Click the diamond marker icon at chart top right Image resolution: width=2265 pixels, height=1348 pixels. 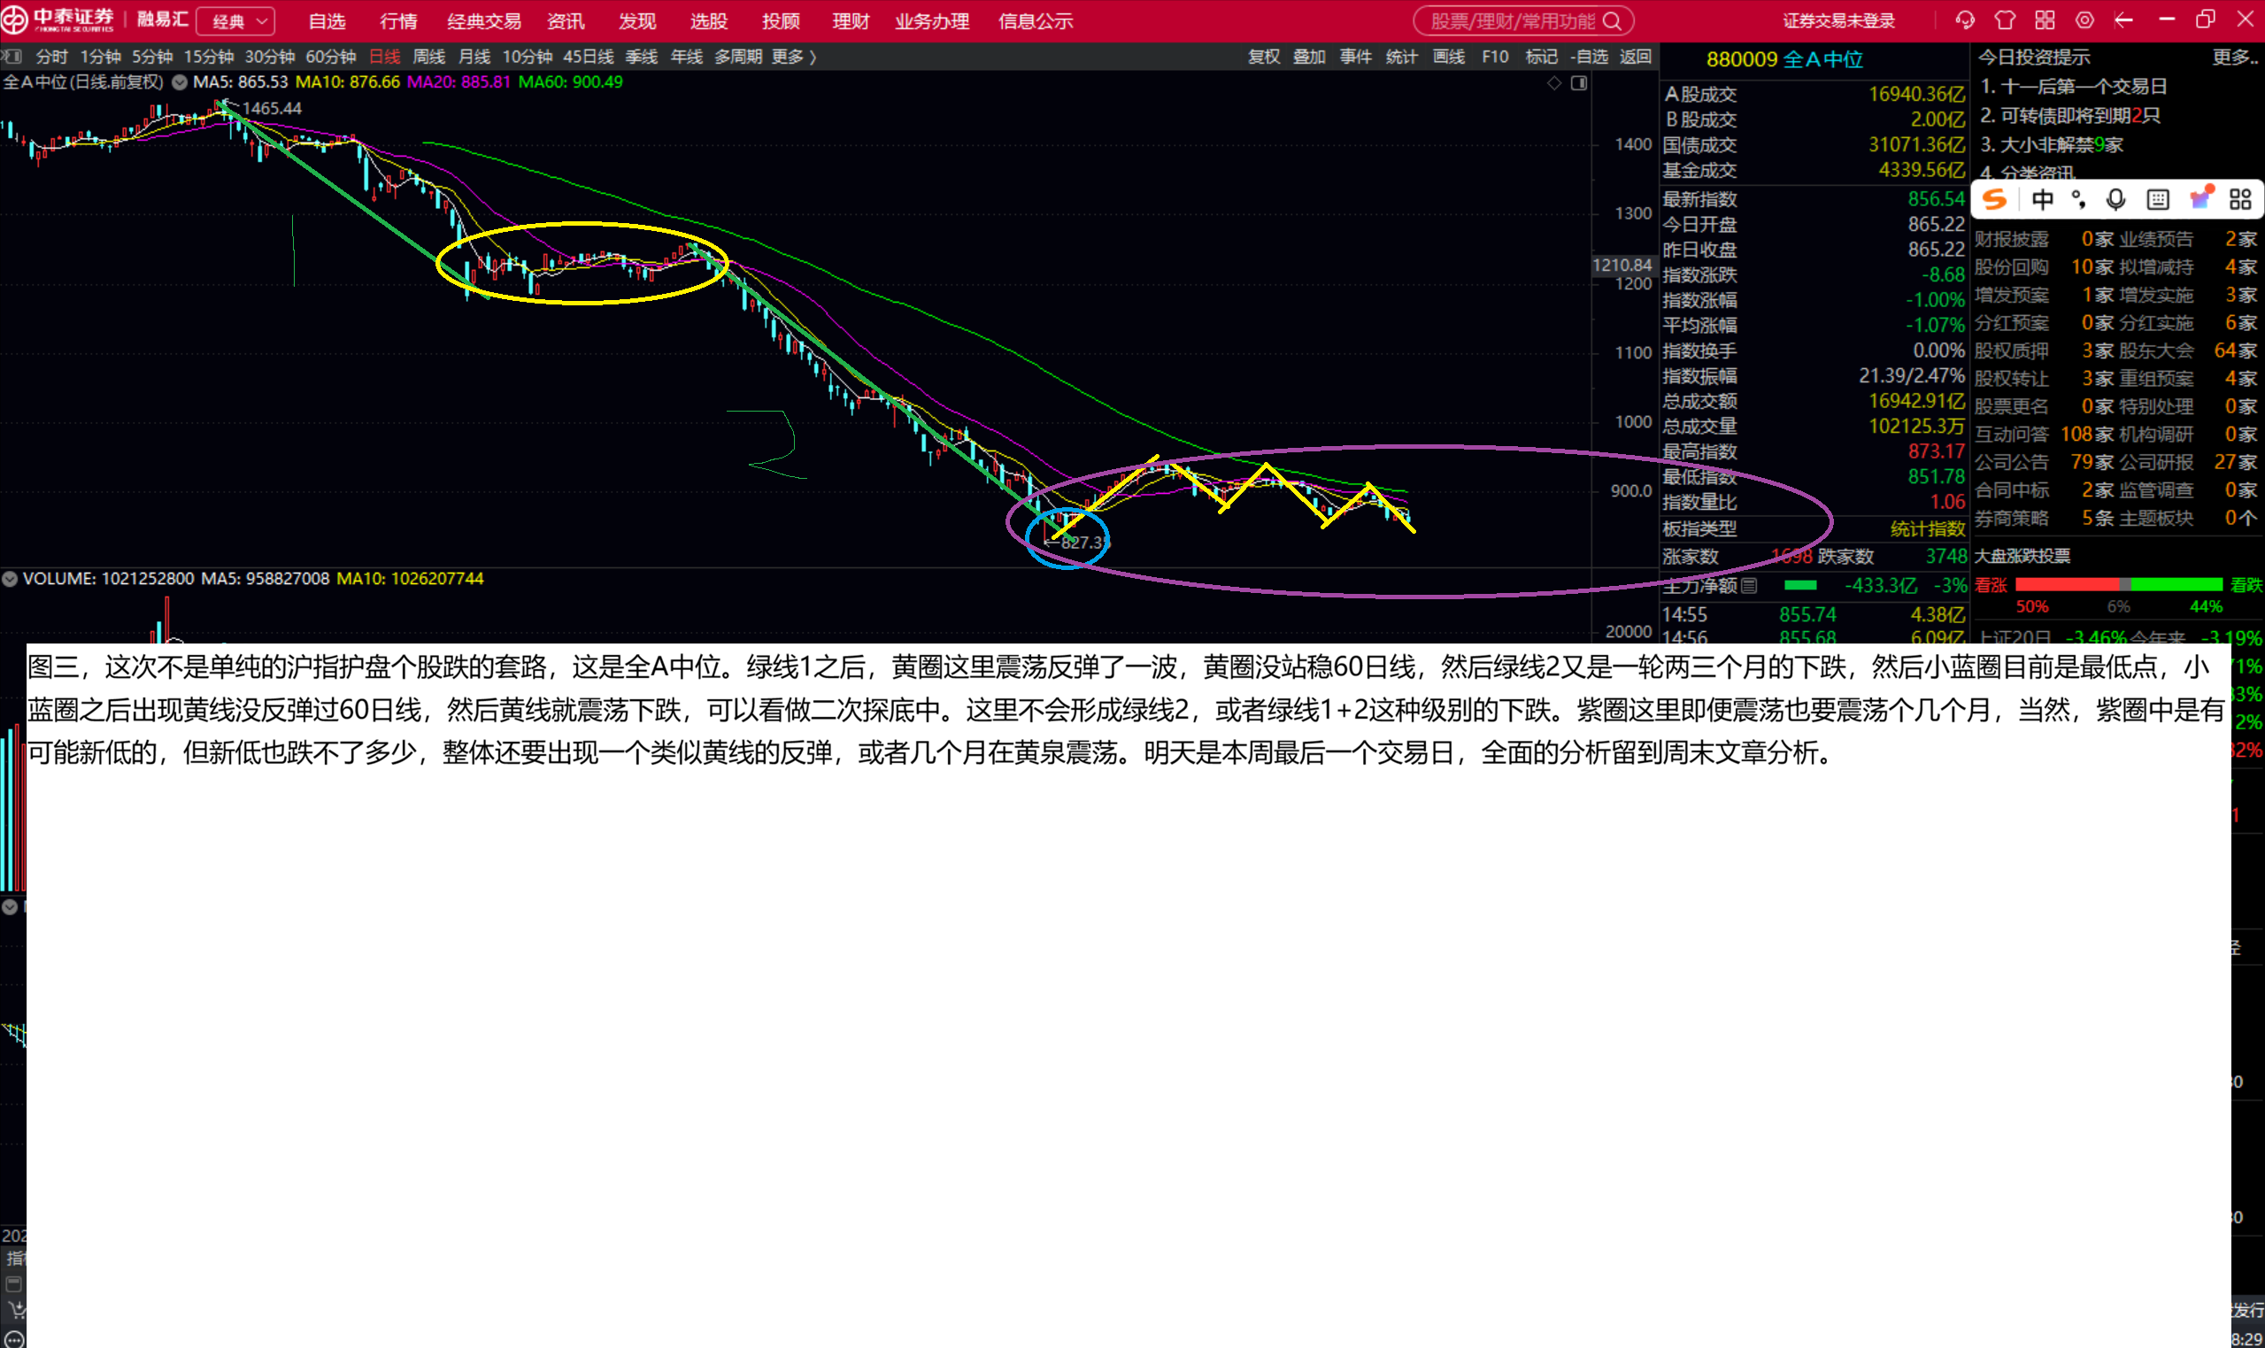coord(1555,83)
